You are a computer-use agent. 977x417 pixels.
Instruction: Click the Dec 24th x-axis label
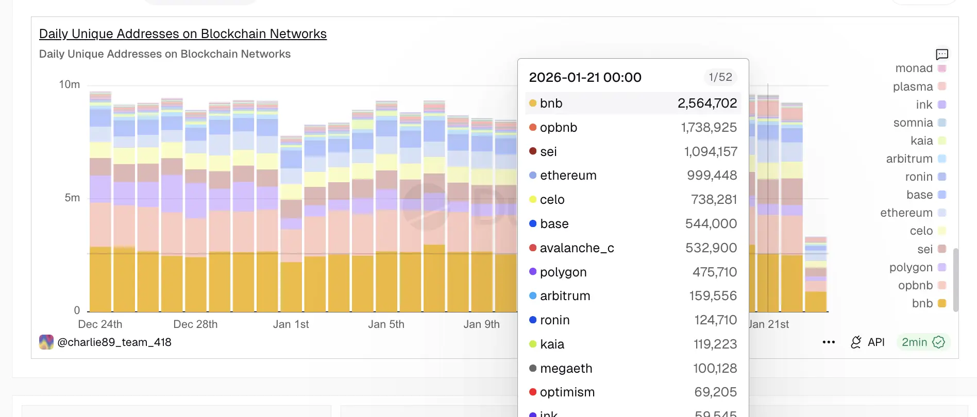click(x=100, y=324)
